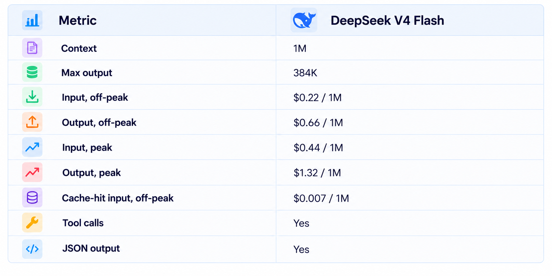
Task: Click the Context row label
Action: point(79,48)
